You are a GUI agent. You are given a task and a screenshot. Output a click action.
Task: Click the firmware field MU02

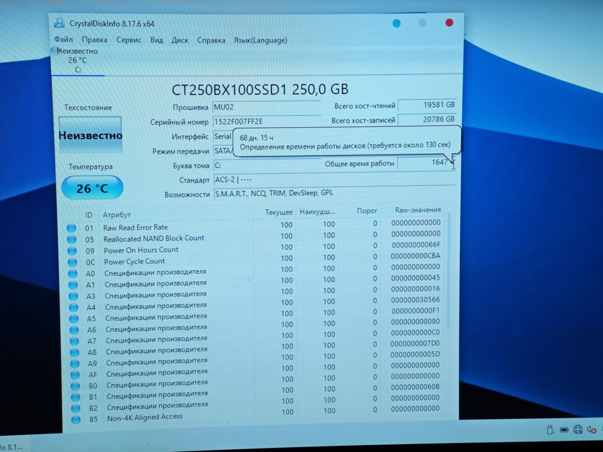coord(266,107)
